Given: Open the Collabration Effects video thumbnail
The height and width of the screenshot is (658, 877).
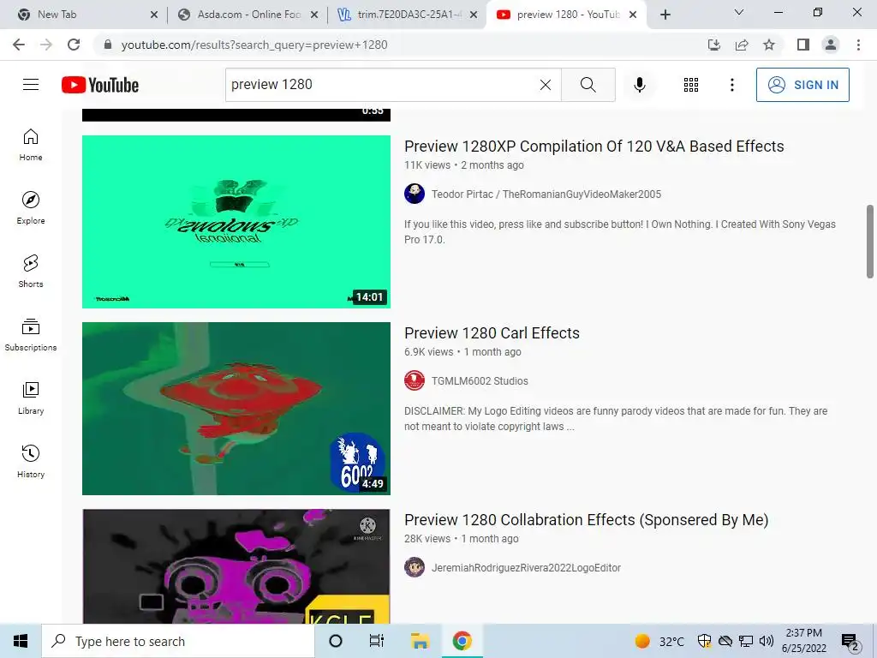Looking at the screenshot, I should pos(236,566).
